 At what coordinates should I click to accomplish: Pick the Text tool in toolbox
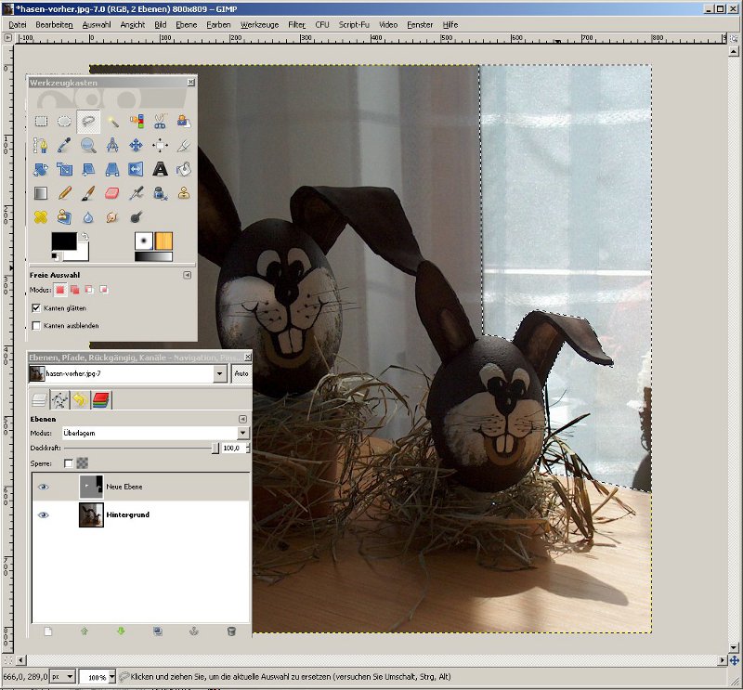160,169
